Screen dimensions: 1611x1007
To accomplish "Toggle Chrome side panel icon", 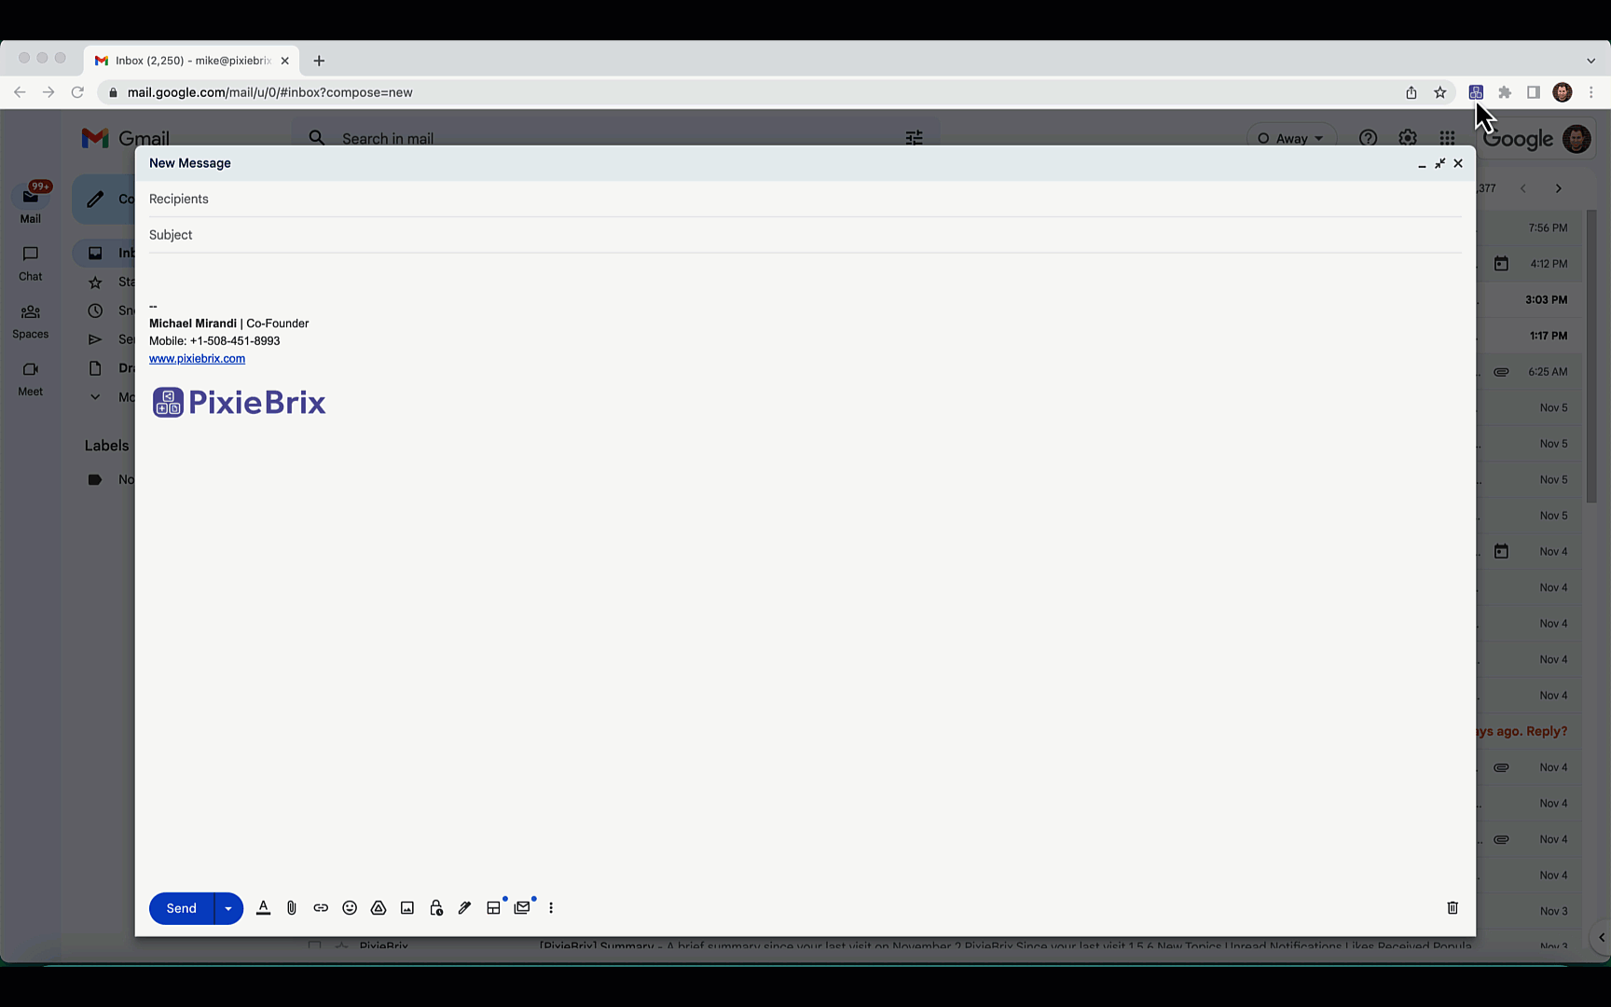I will [1534, 92].
